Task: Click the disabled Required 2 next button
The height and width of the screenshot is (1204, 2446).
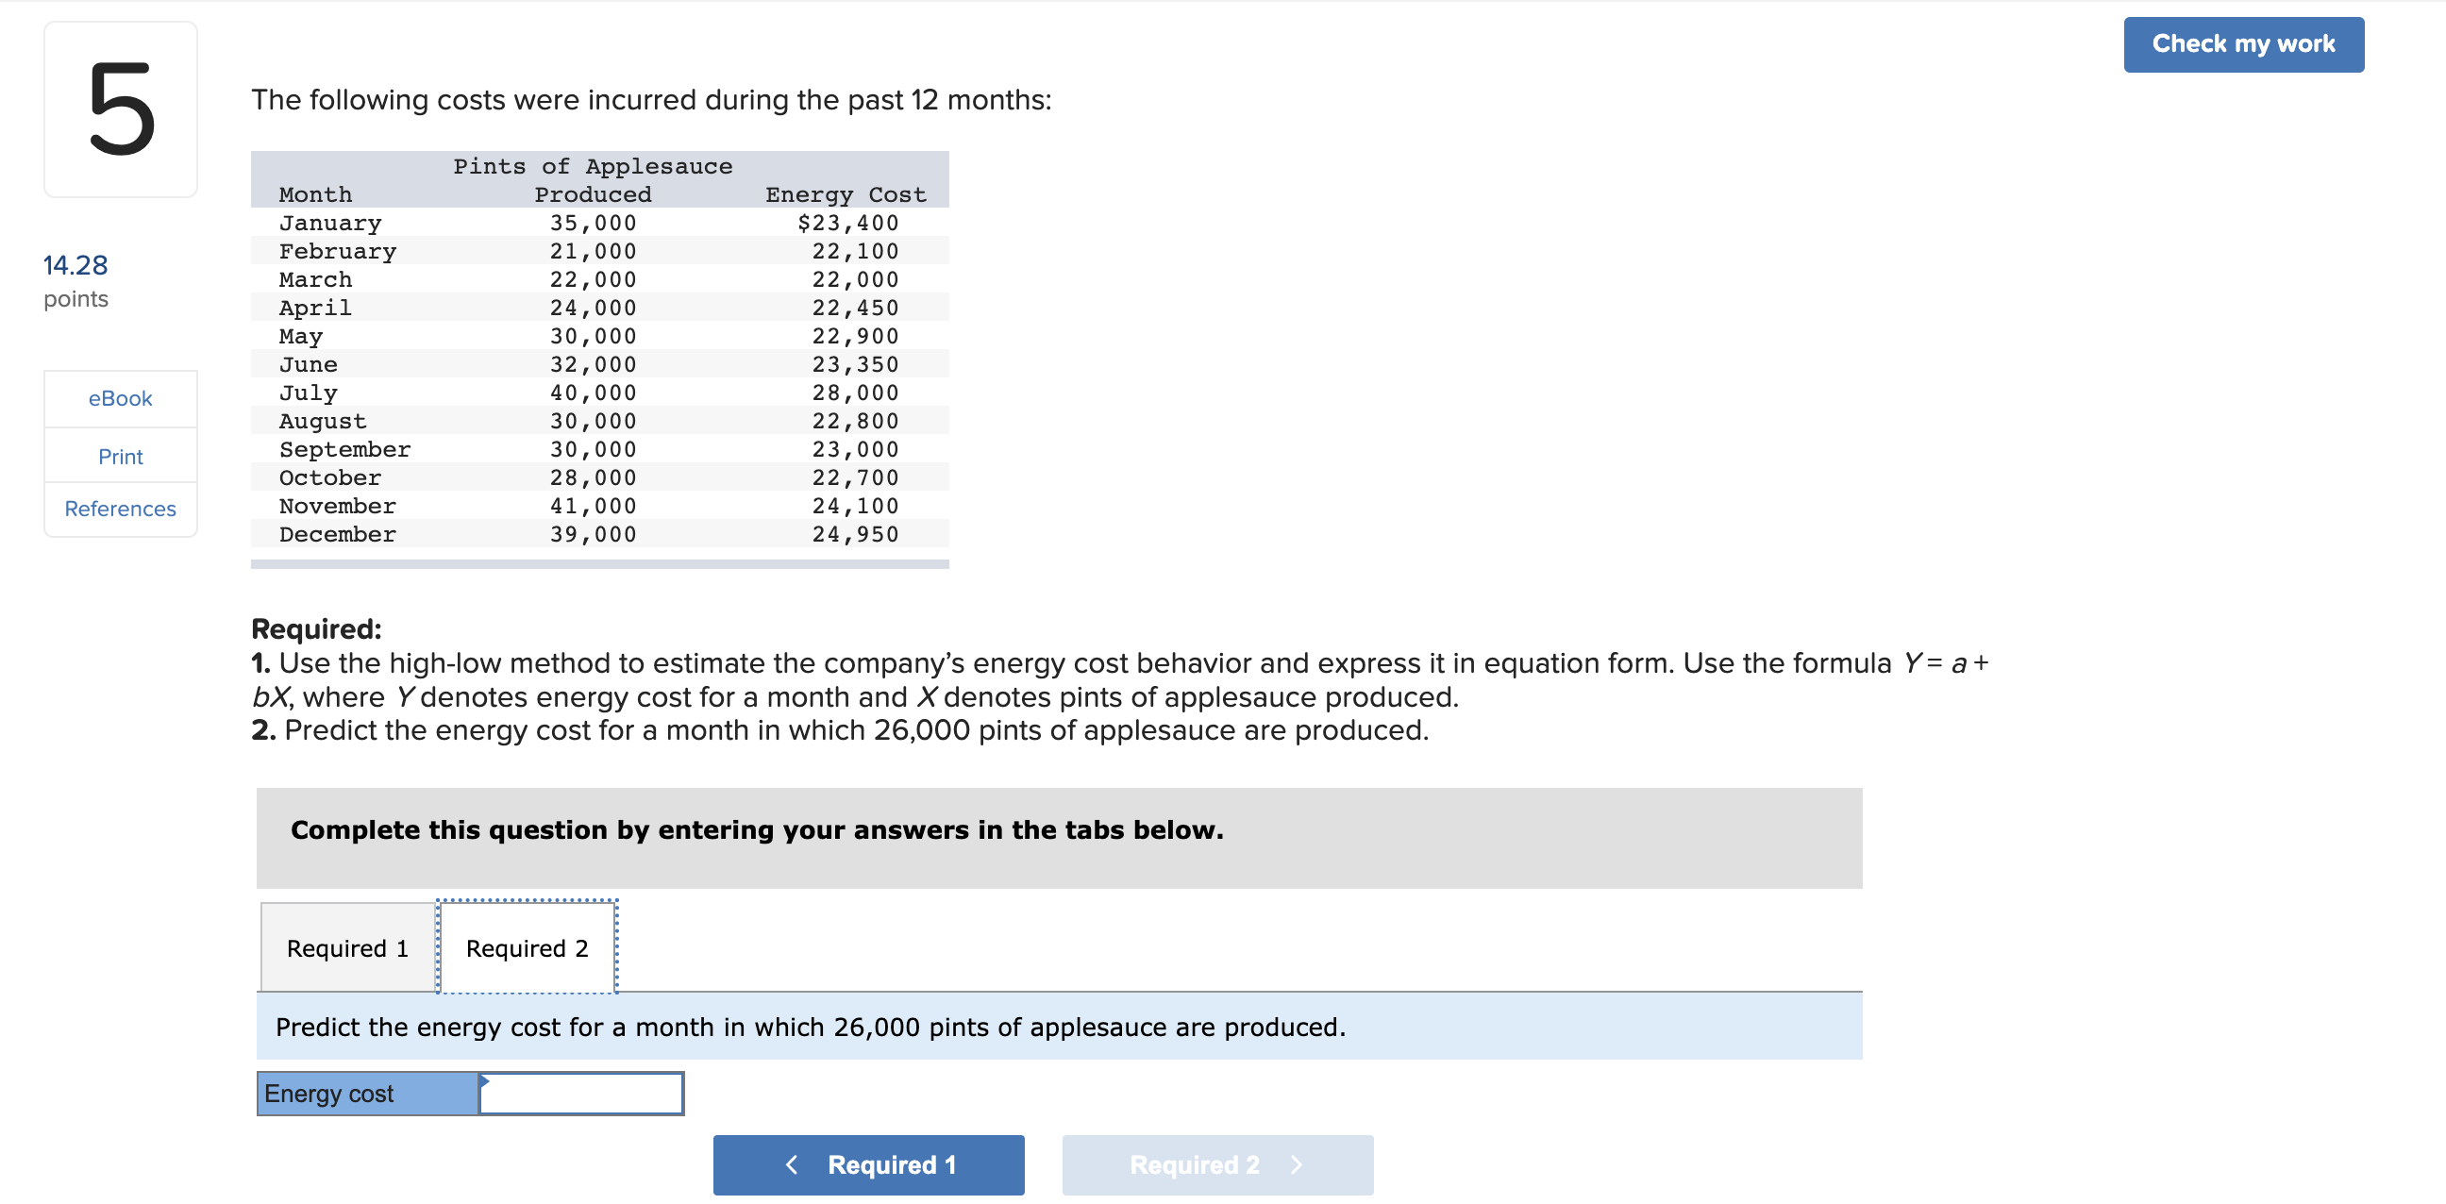Action: 1217,1164
